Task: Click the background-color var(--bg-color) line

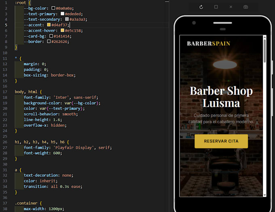Action: (x=62, y=103)
